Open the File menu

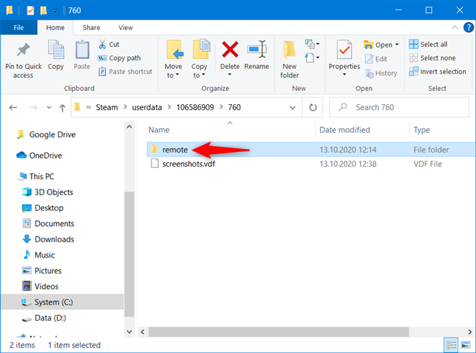pyautogui.click(x=18, y=27)
